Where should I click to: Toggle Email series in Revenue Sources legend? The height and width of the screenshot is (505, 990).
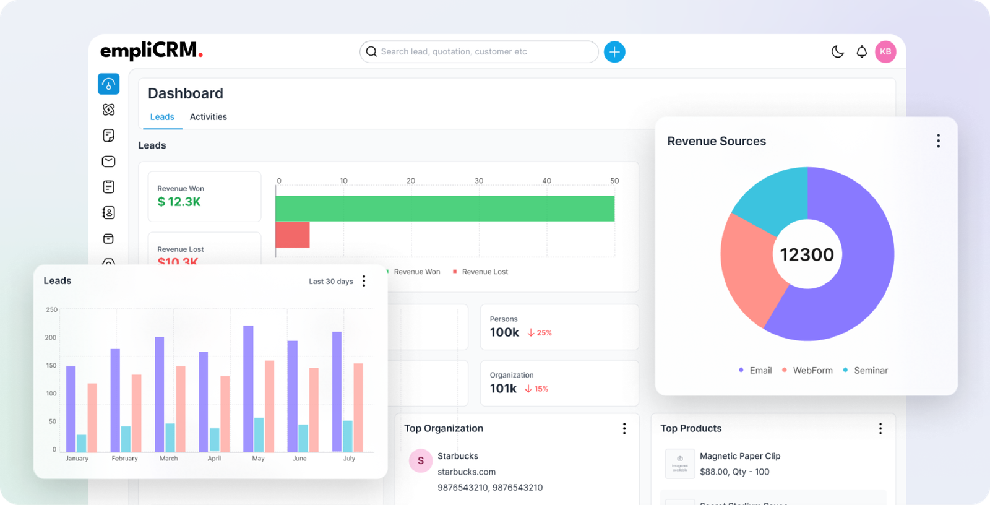755,370
